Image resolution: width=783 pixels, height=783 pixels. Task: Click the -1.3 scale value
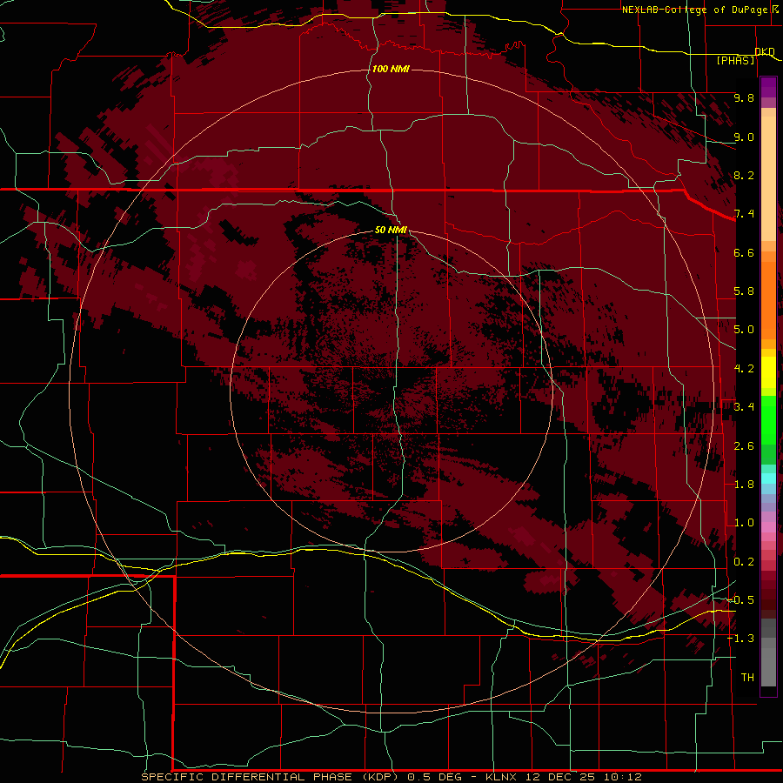point(741,639)
